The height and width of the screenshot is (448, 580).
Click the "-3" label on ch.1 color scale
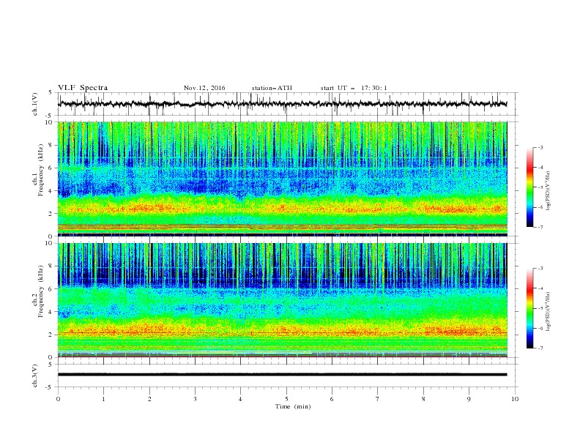coord(540,148)
